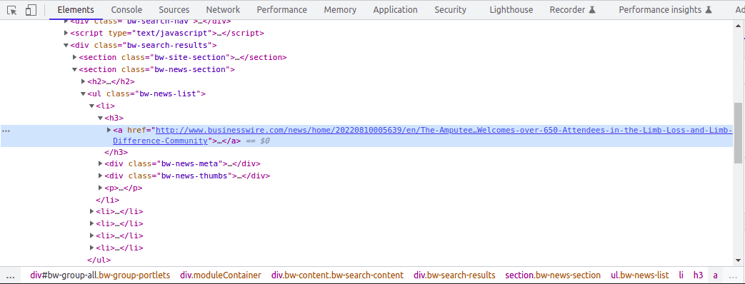Expand the div bw-news-meta node
This screenshot has height=284, width=745.
click(100, 164)
